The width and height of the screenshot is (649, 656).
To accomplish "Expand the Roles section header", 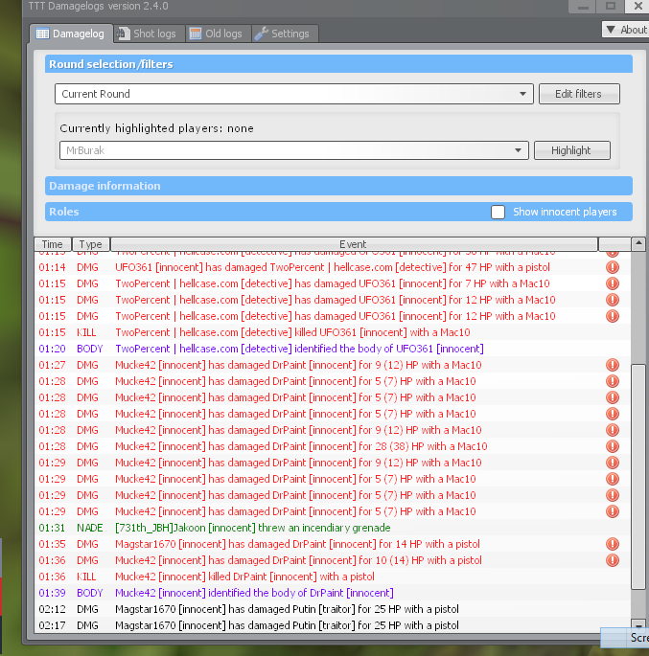I will pyautogui.click(x=259, y=212).
